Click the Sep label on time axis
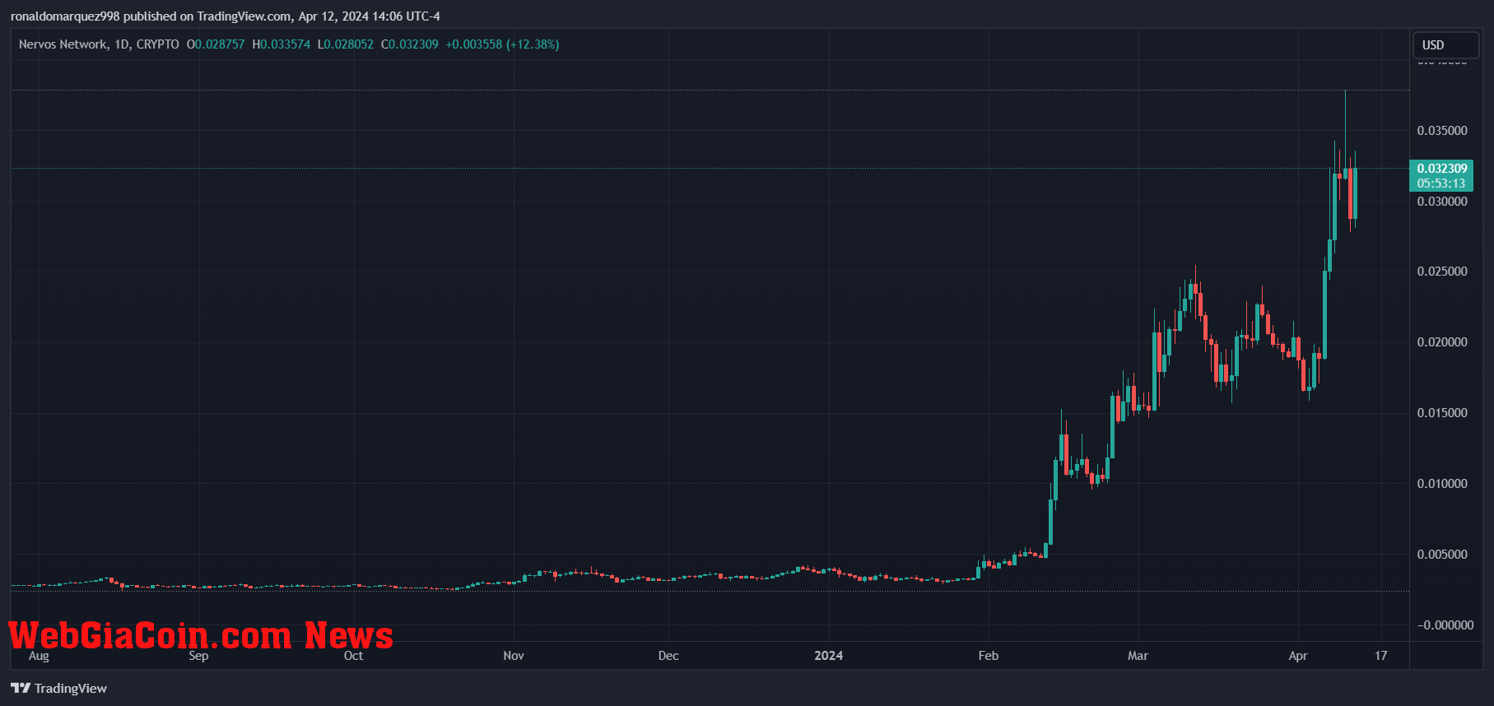Viewport: 1494px width, 706px height. 198,656
